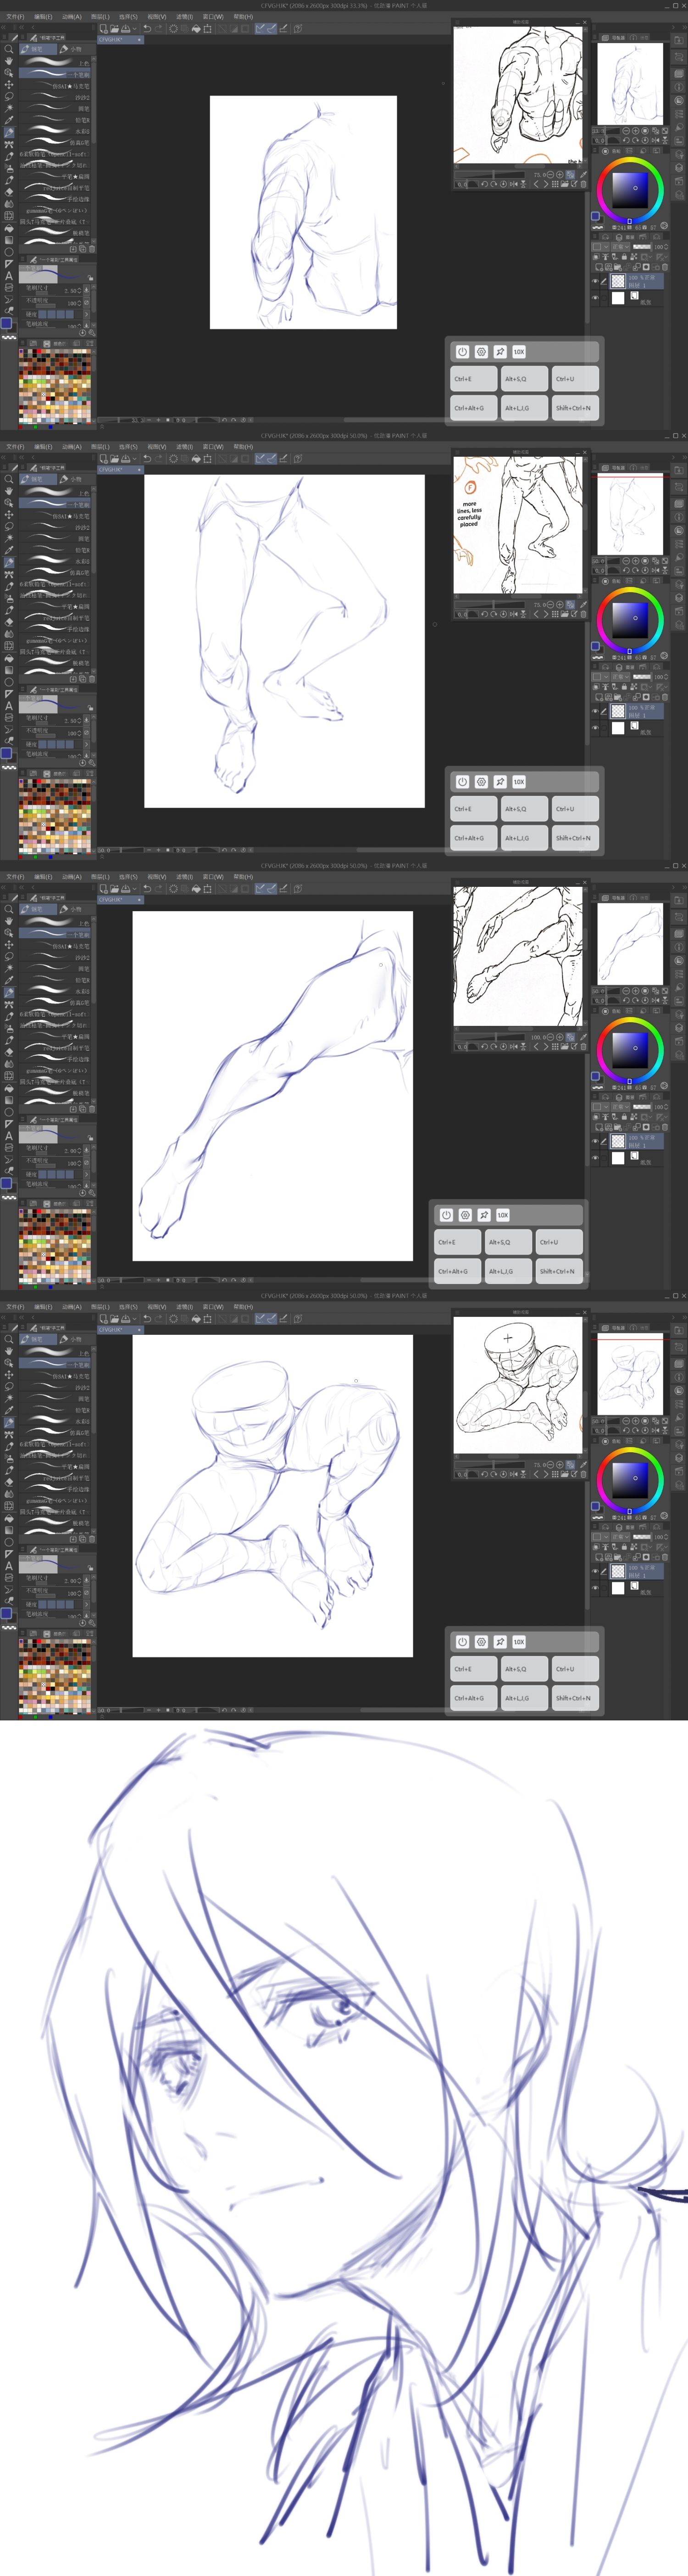Select the 3D Object tool in crouching-figure window
This screenshot has width=688, height=2576.
[x=9, y=1363]
